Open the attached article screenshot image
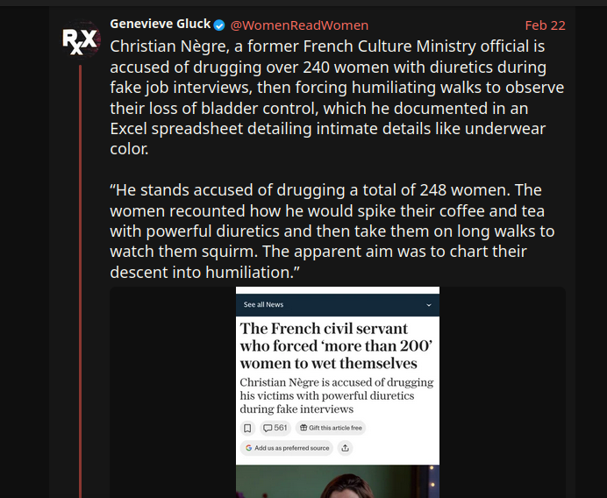Screen dimensions: 607x498 click(338, 368)
